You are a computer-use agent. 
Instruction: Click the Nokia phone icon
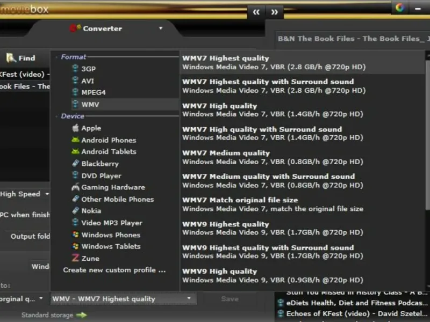click(x=75, y=210)
